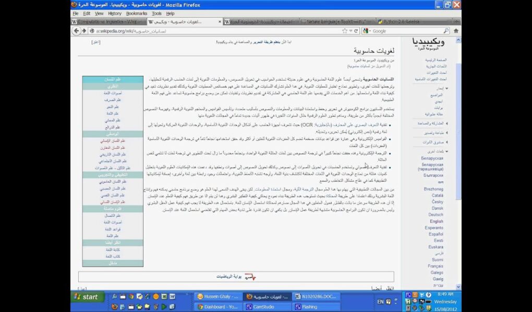Open the Google search engine dropdown
The width and height of the screenshot is (532, 312).
pos(367,31)
